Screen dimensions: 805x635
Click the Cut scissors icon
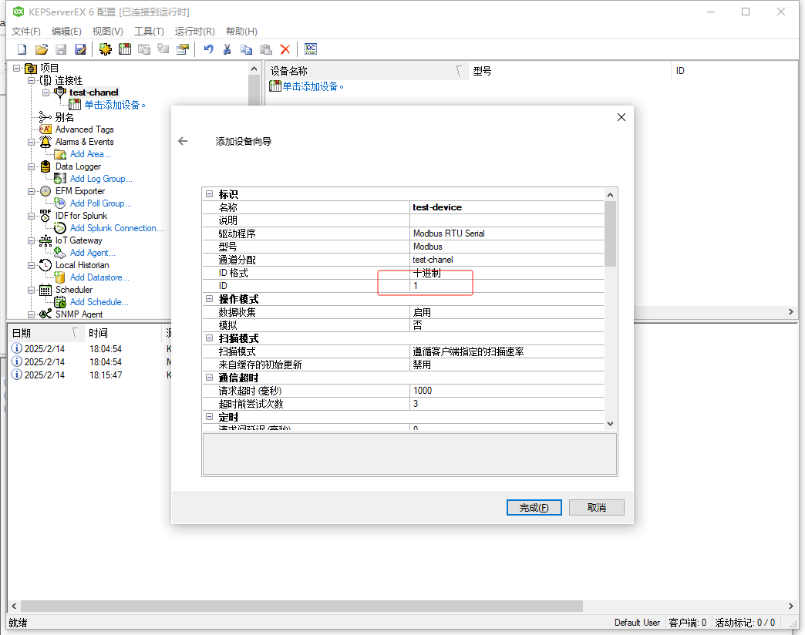point(227,49)
